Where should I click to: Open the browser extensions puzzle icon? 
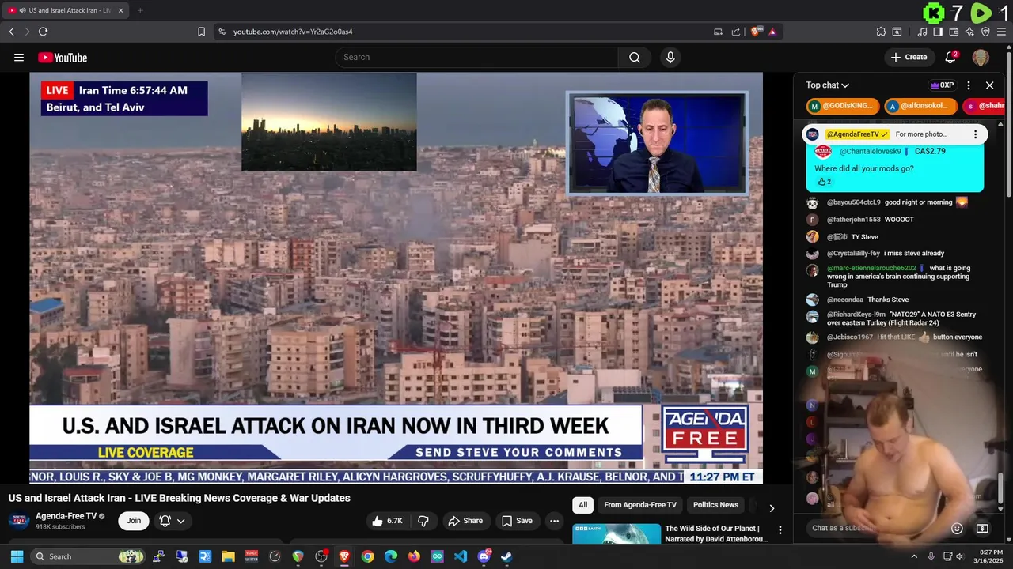[x=881, y=32]
